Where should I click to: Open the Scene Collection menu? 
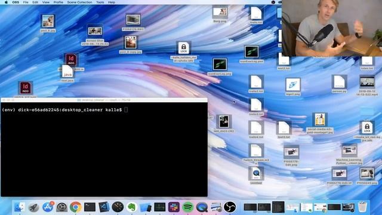[79, 2]
